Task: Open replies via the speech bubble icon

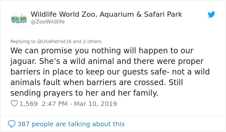Action: click(x=12, y=124)
